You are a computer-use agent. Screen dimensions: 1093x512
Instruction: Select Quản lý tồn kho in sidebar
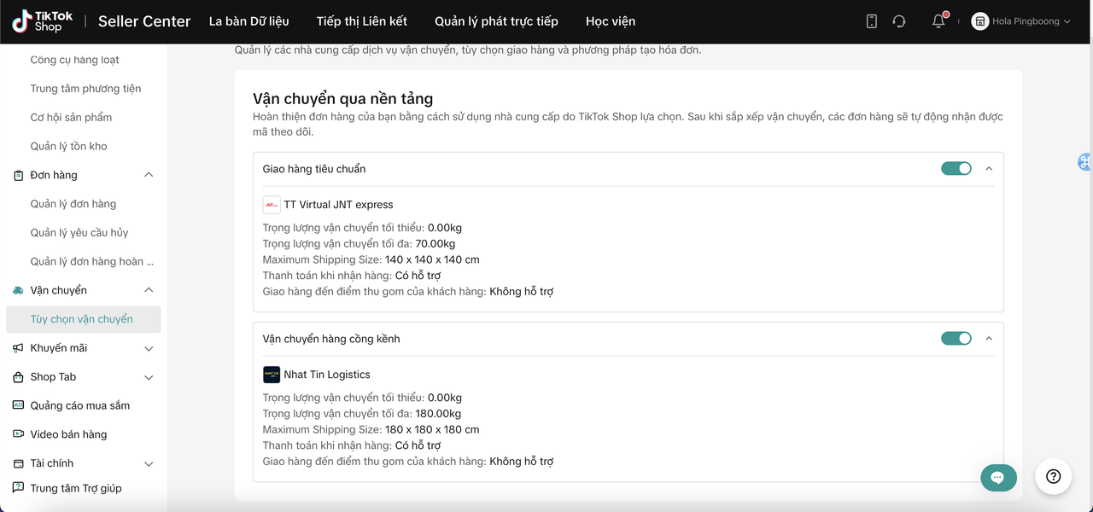69,146
